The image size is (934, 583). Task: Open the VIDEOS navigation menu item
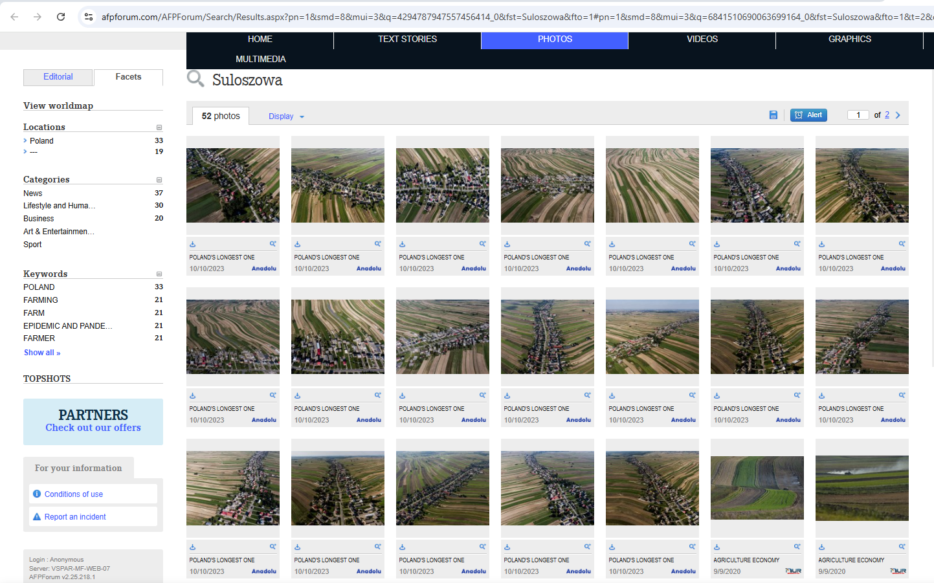tap(702, 39)
